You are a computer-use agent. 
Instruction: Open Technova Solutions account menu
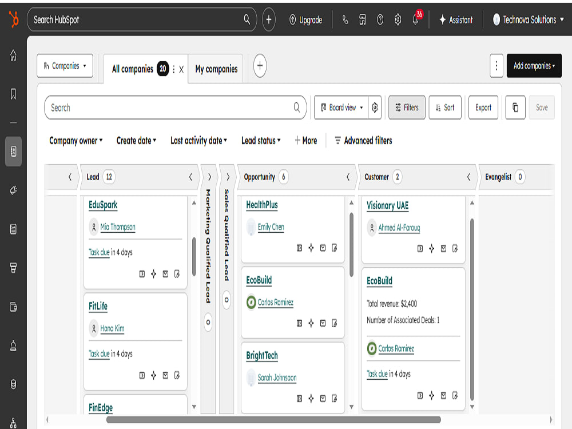pyautogui.click(x=528, y=19)
